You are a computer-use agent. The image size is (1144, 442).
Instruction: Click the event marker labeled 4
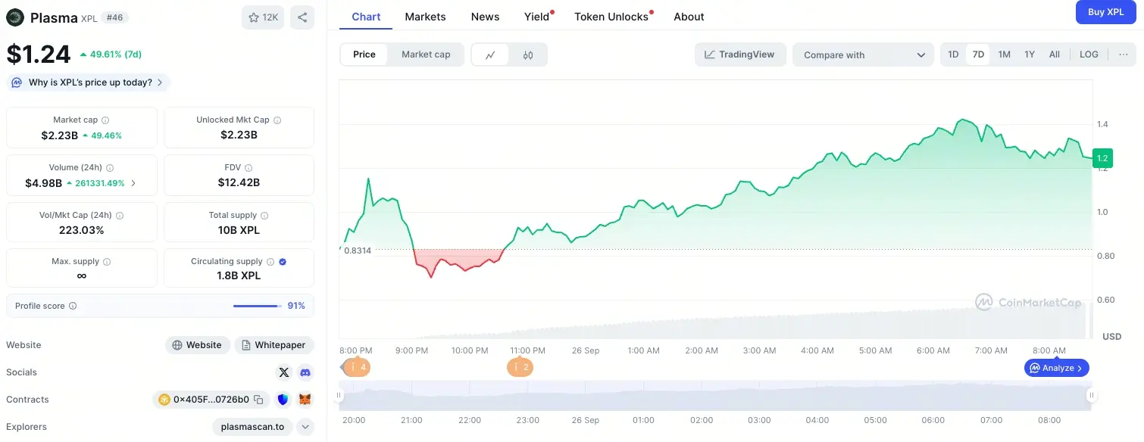(357, 368)
